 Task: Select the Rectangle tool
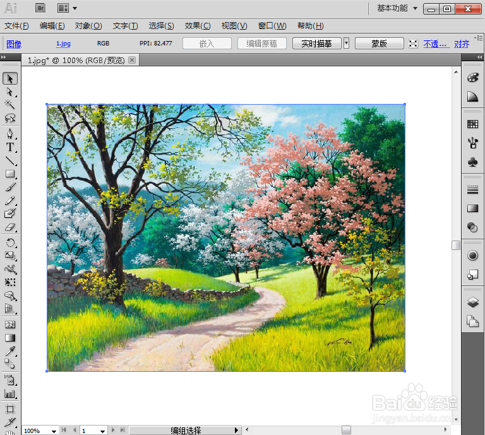[10, 174]
